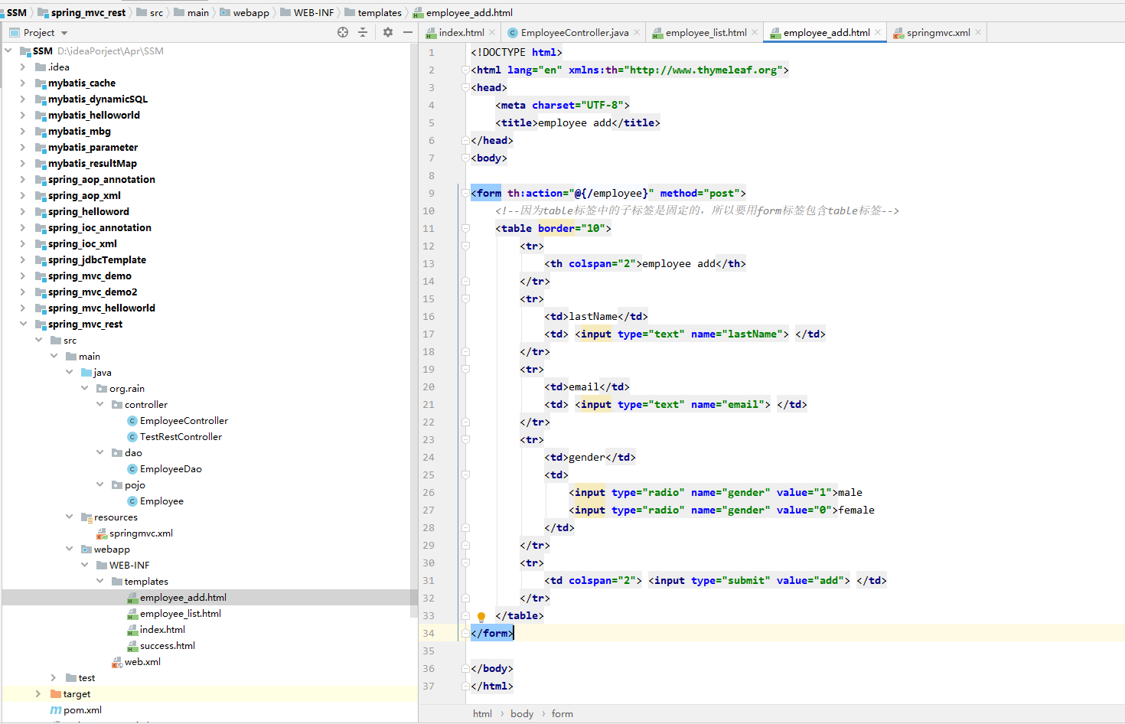Open EmployeeController class in tree

tap(184, 420)
